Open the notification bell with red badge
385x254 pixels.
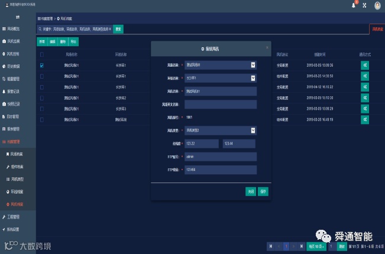tap(354, 5)
